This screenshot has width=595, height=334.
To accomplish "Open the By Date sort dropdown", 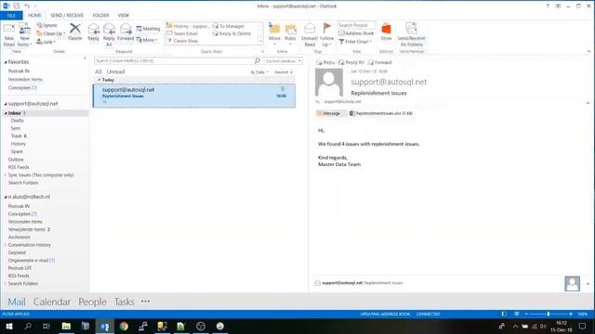I will pos(259,72).
